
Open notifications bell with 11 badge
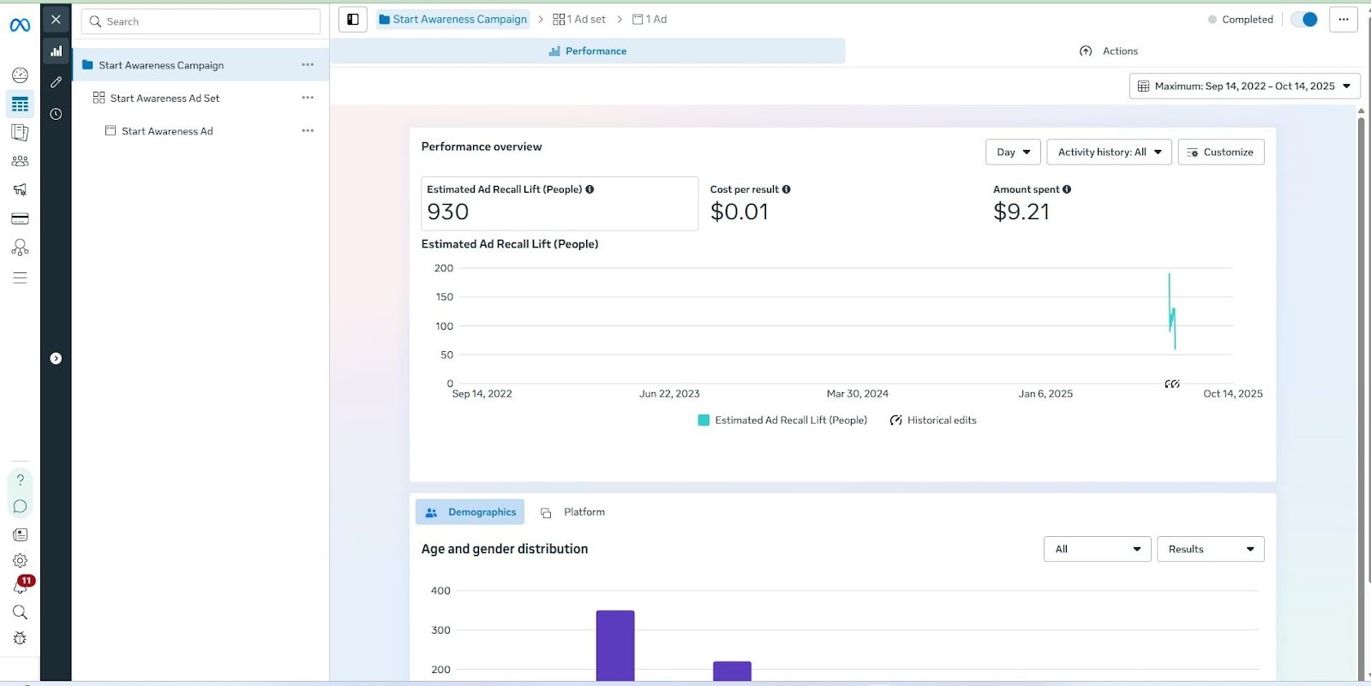click(20, 587)
